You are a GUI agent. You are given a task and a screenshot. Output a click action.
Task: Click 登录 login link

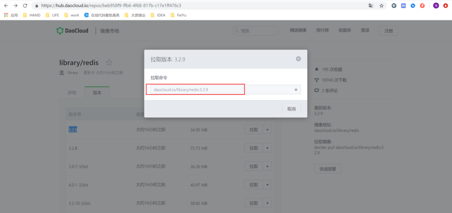[x=365, y=30]
